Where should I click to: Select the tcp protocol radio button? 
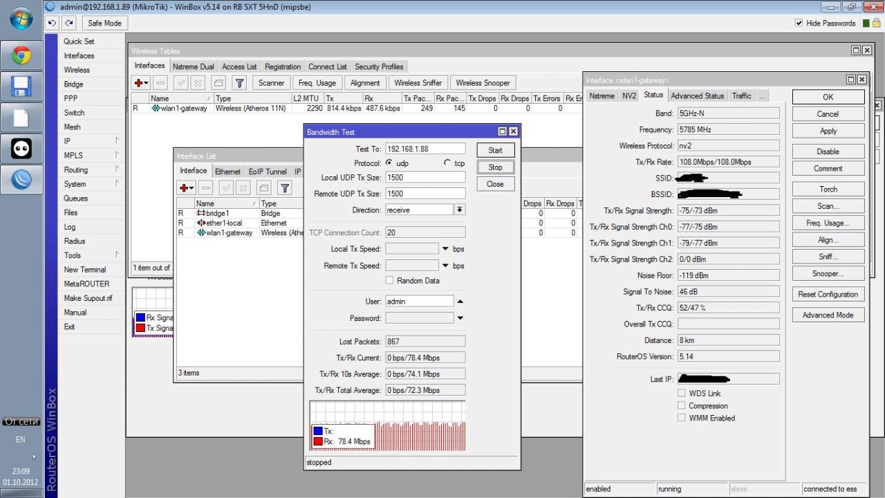[x=447, y=163]
